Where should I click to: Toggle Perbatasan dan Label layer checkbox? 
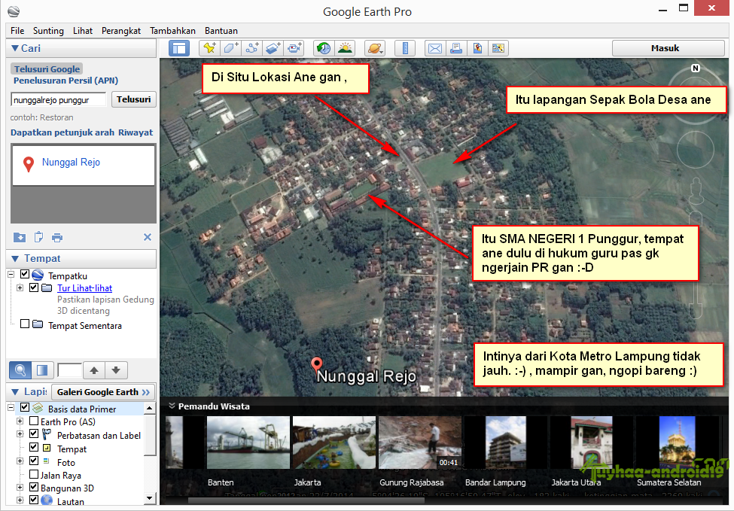click(x=34, y=433)
